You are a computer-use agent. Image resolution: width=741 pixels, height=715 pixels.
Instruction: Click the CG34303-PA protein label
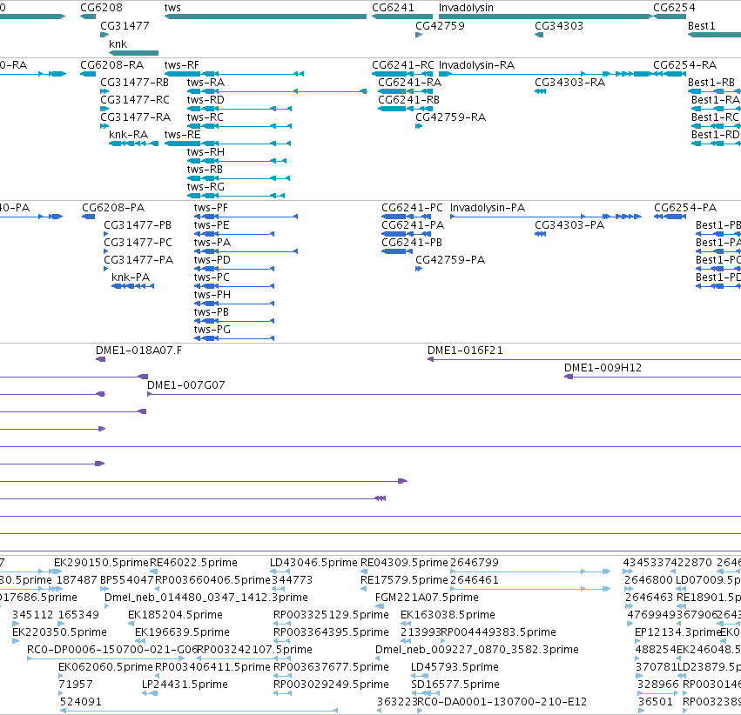click(x=569, y=225)
